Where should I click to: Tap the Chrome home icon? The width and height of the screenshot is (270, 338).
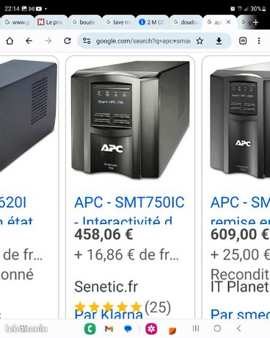click(10, 41)
